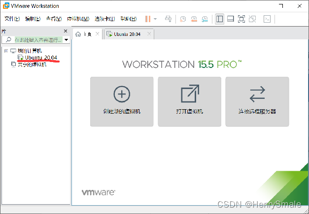Viewport: 309px width, 214px height.
Task: Click the Unity mode toolbar icon
Action: pos(252,19)
